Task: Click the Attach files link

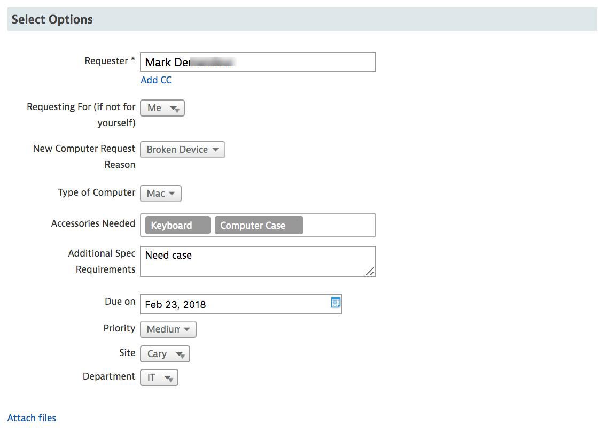Action: (x=32, y=418)
